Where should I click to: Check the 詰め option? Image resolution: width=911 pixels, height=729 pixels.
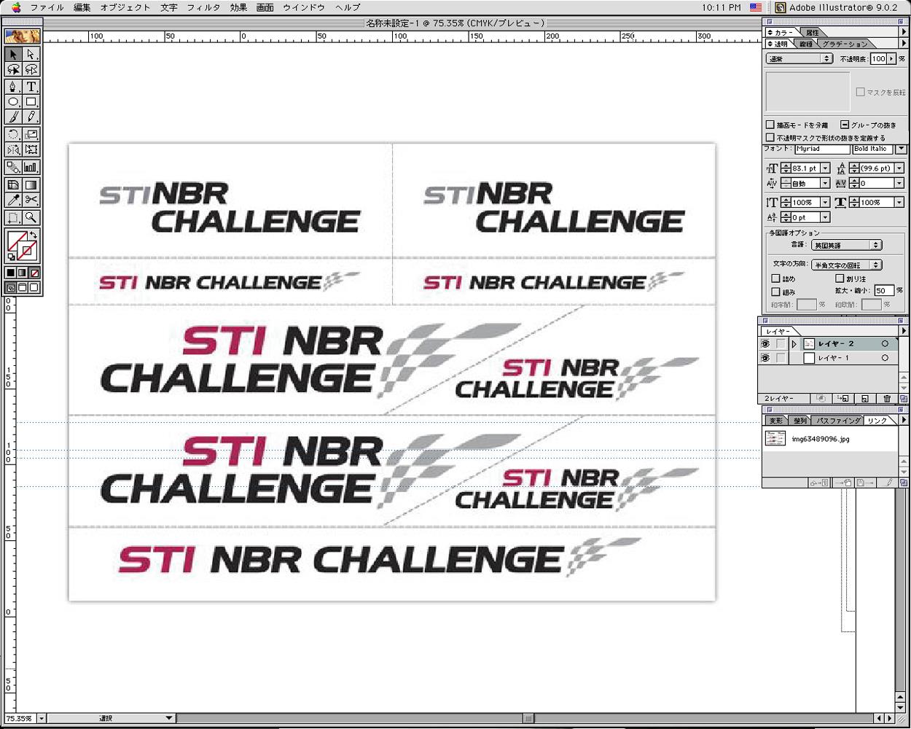[775, 278]
